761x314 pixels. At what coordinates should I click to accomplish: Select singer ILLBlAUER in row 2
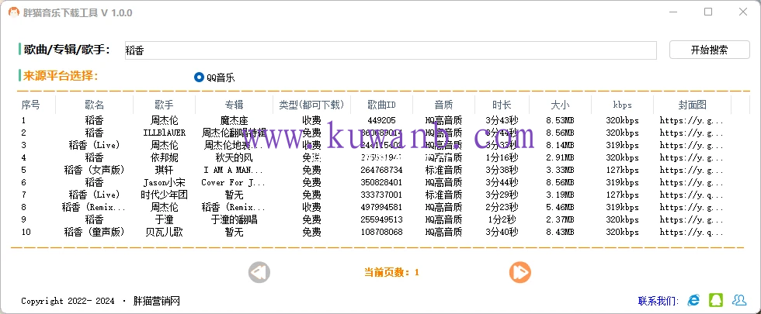pos(164,133)
